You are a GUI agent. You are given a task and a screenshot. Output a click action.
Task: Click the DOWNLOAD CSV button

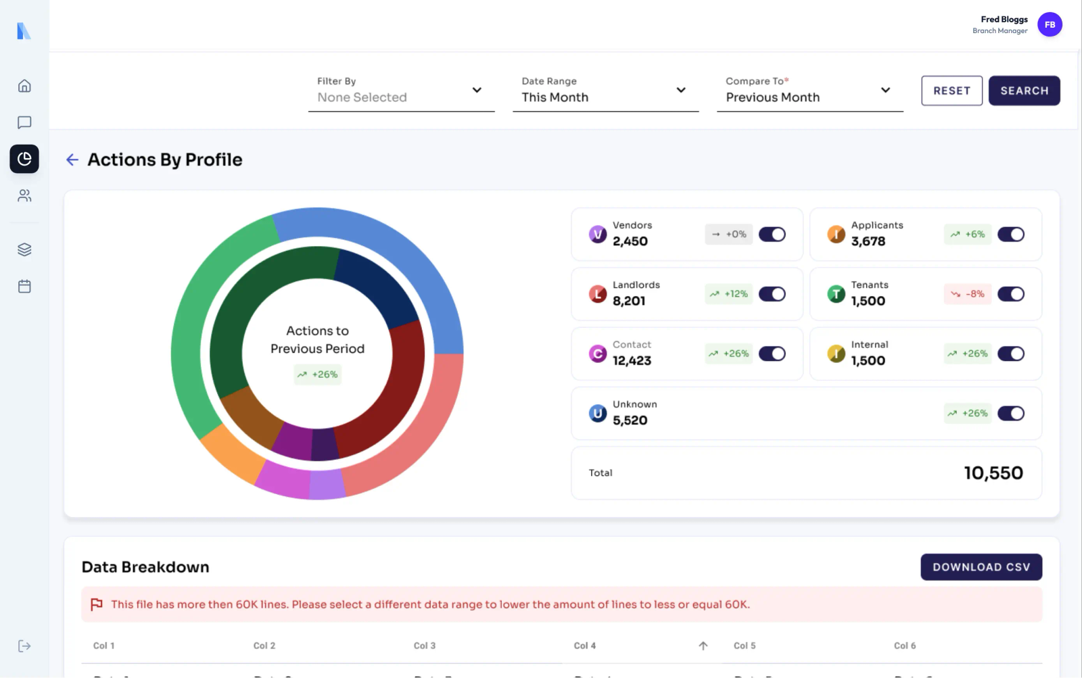pyautogui.click(x=981, y=567)
